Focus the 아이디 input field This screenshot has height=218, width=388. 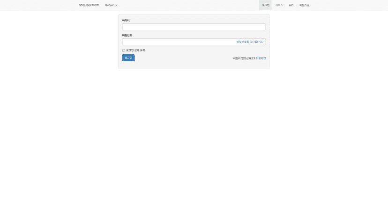[x=194, y=27]
